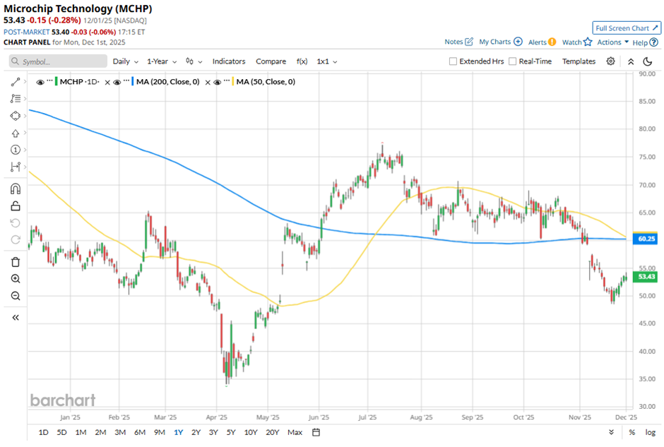Open the Templates link
Screen dimensions: 664x447
(579, 61)
